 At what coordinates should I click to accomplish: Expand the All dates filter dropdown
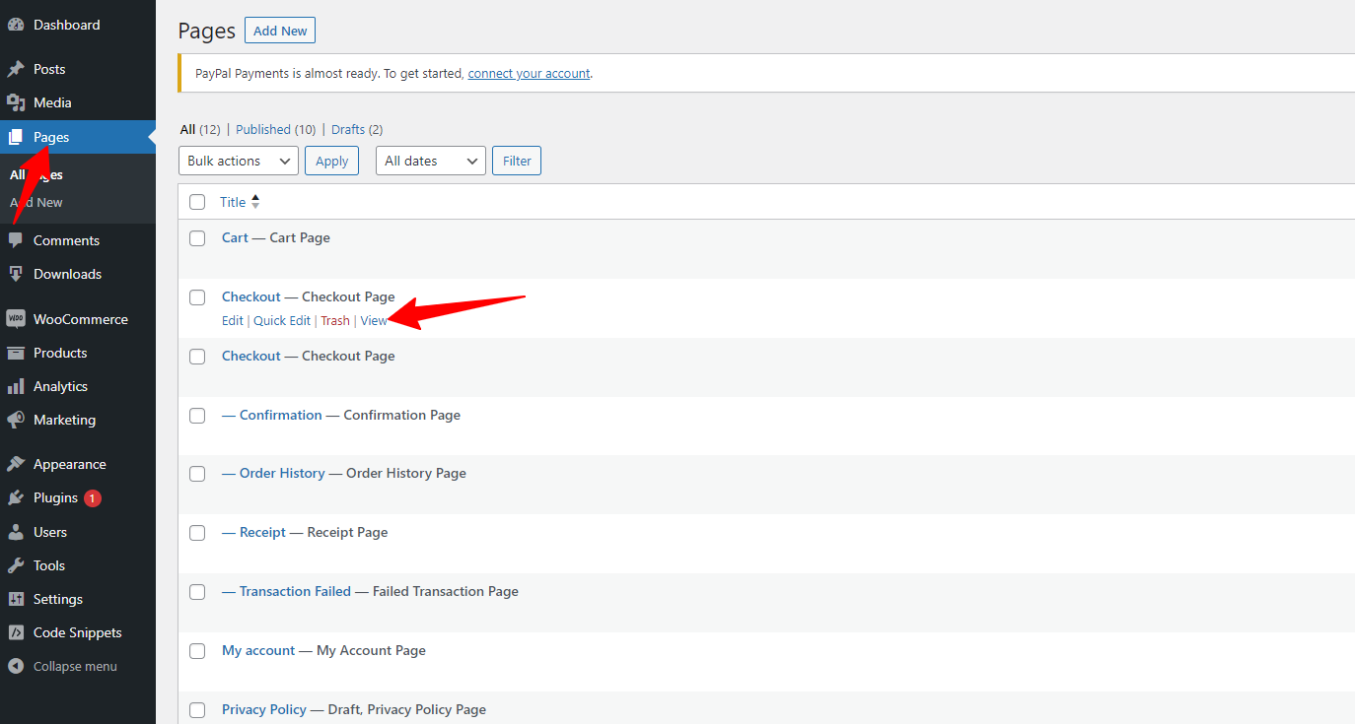pyautogui.click(x=430, y=161)
